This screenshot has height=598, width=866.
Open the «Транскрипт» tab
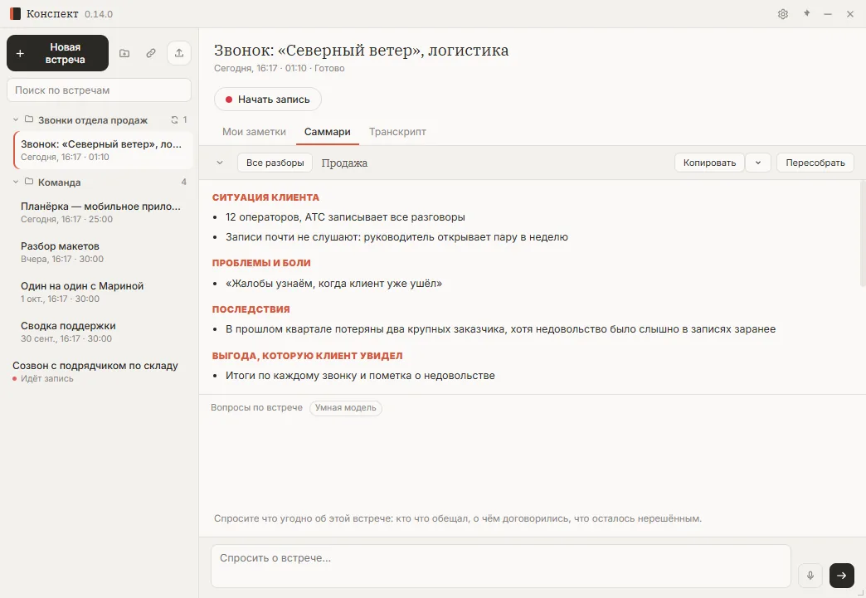pos(397,132)
